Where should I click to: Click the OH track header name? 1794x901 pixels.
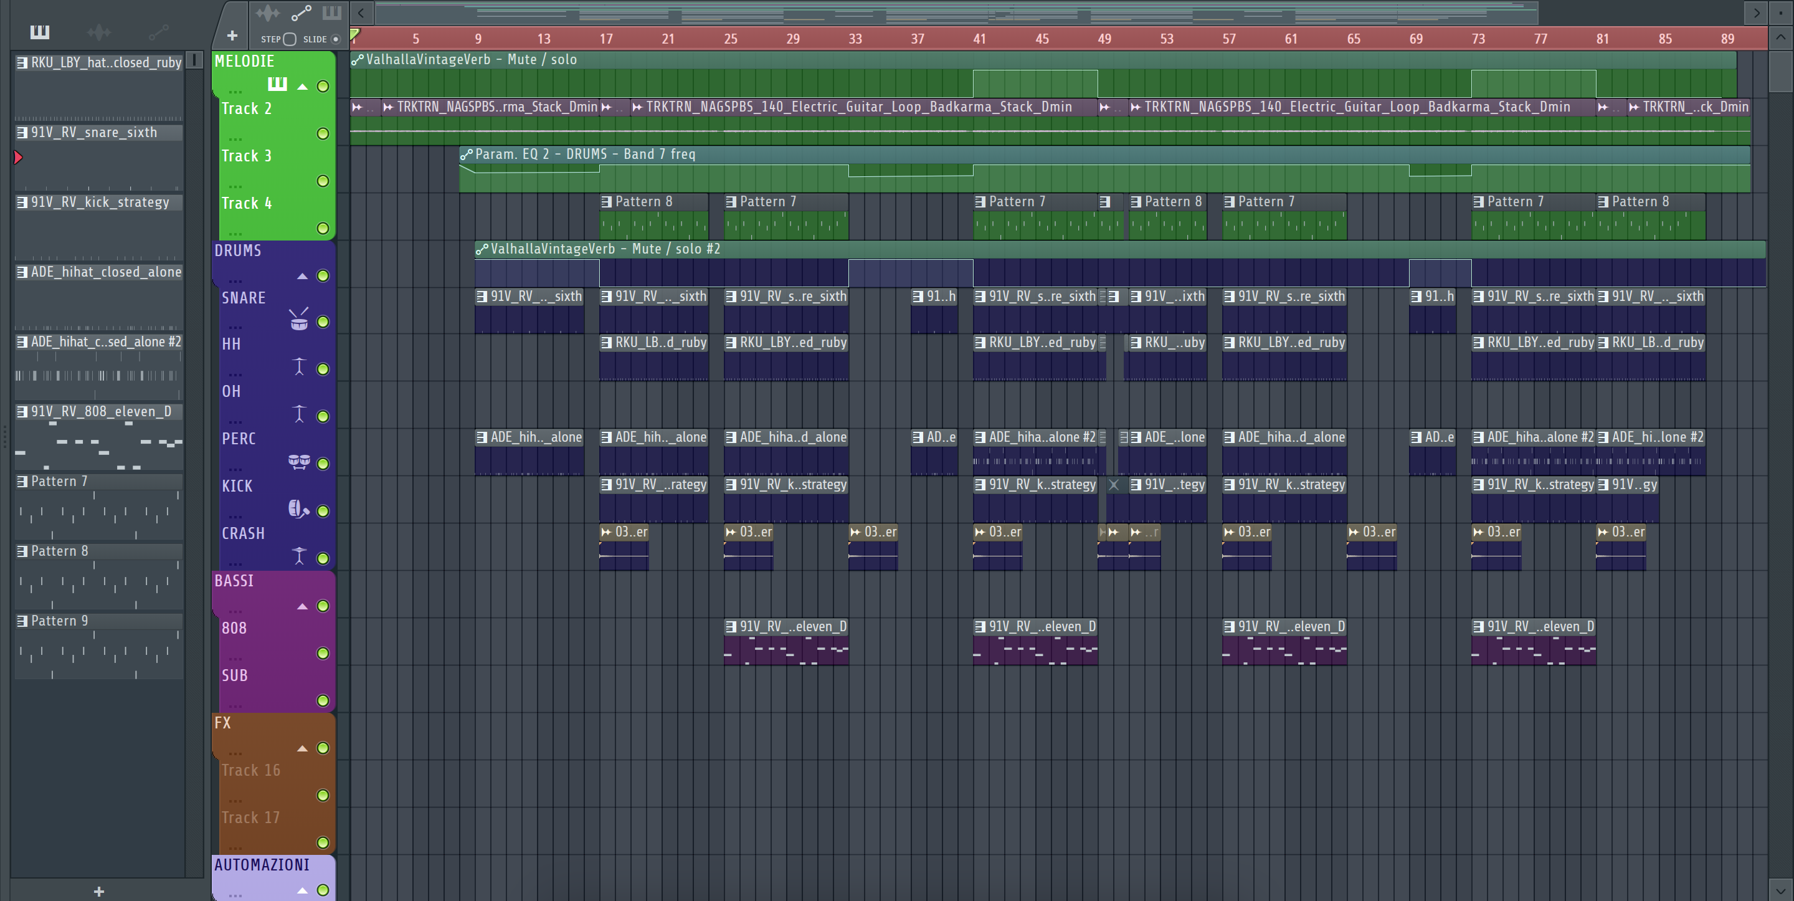(x=231, y=392)
